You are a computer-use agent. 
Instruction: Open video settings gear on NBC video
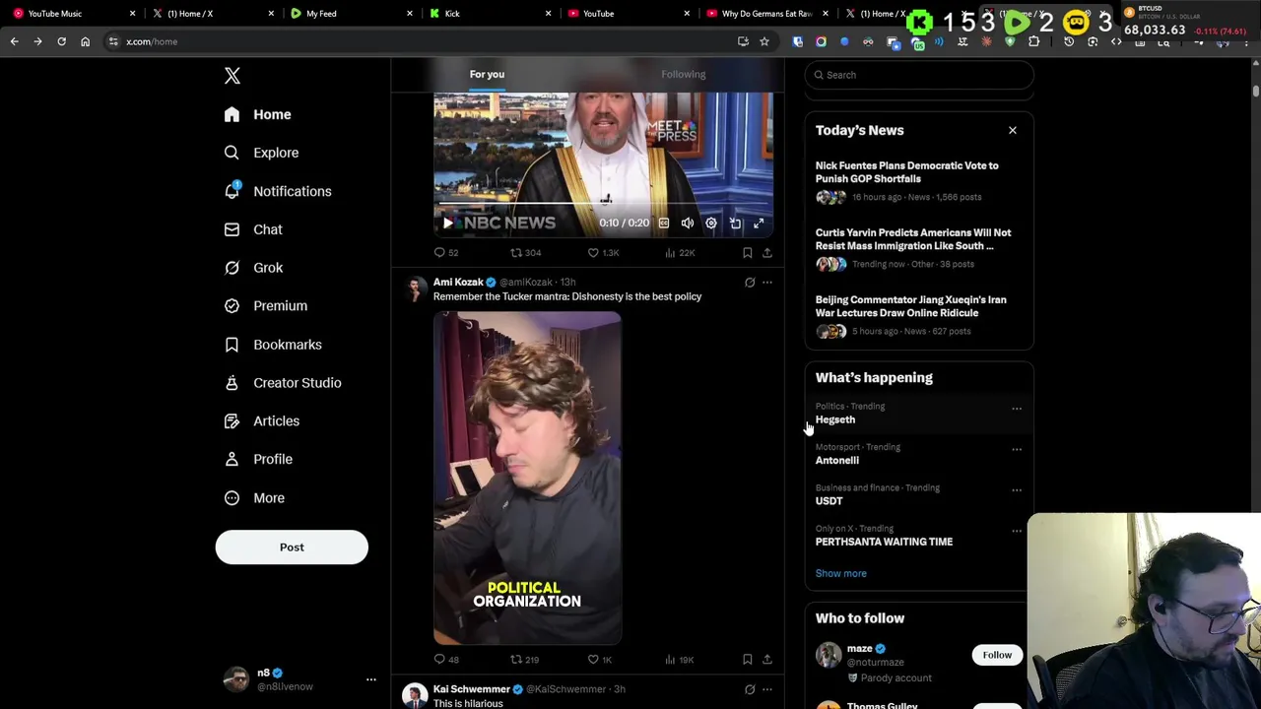point(711,224)
